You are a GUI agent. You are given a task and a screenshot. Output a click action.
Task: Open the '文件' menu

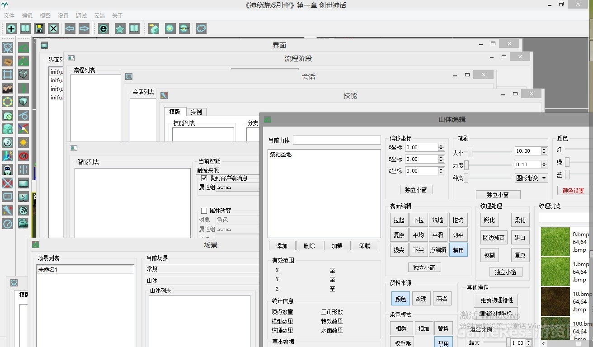(x=9, y=15)
